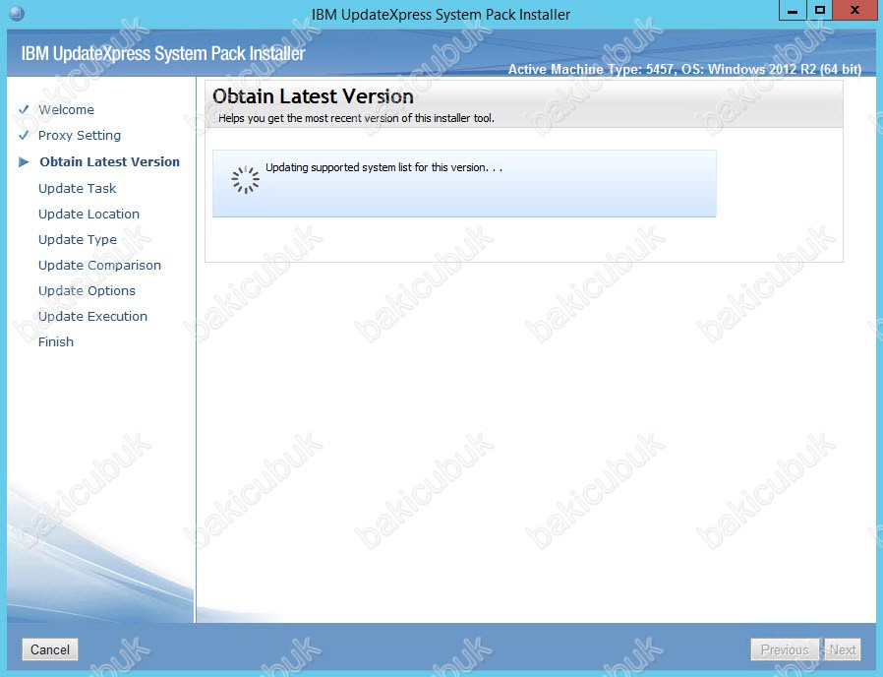Select the Update Options step
Viewport: 883px width, 677px height.
point(87,290)
